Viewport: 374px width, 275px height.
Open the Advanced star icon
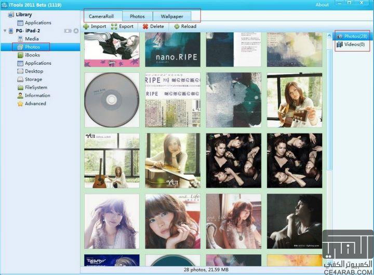[x=20, y=104]
